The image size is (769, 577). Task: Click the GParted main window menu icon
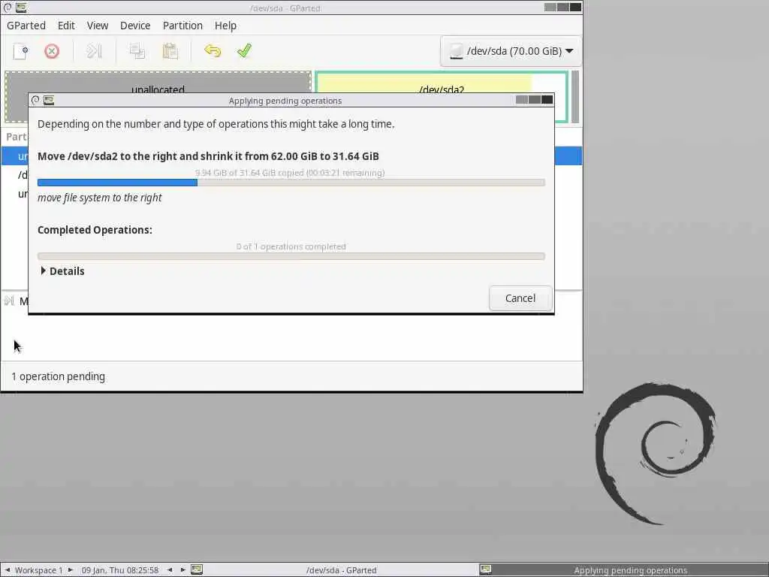pyautogui.click(x=8, y=8)
